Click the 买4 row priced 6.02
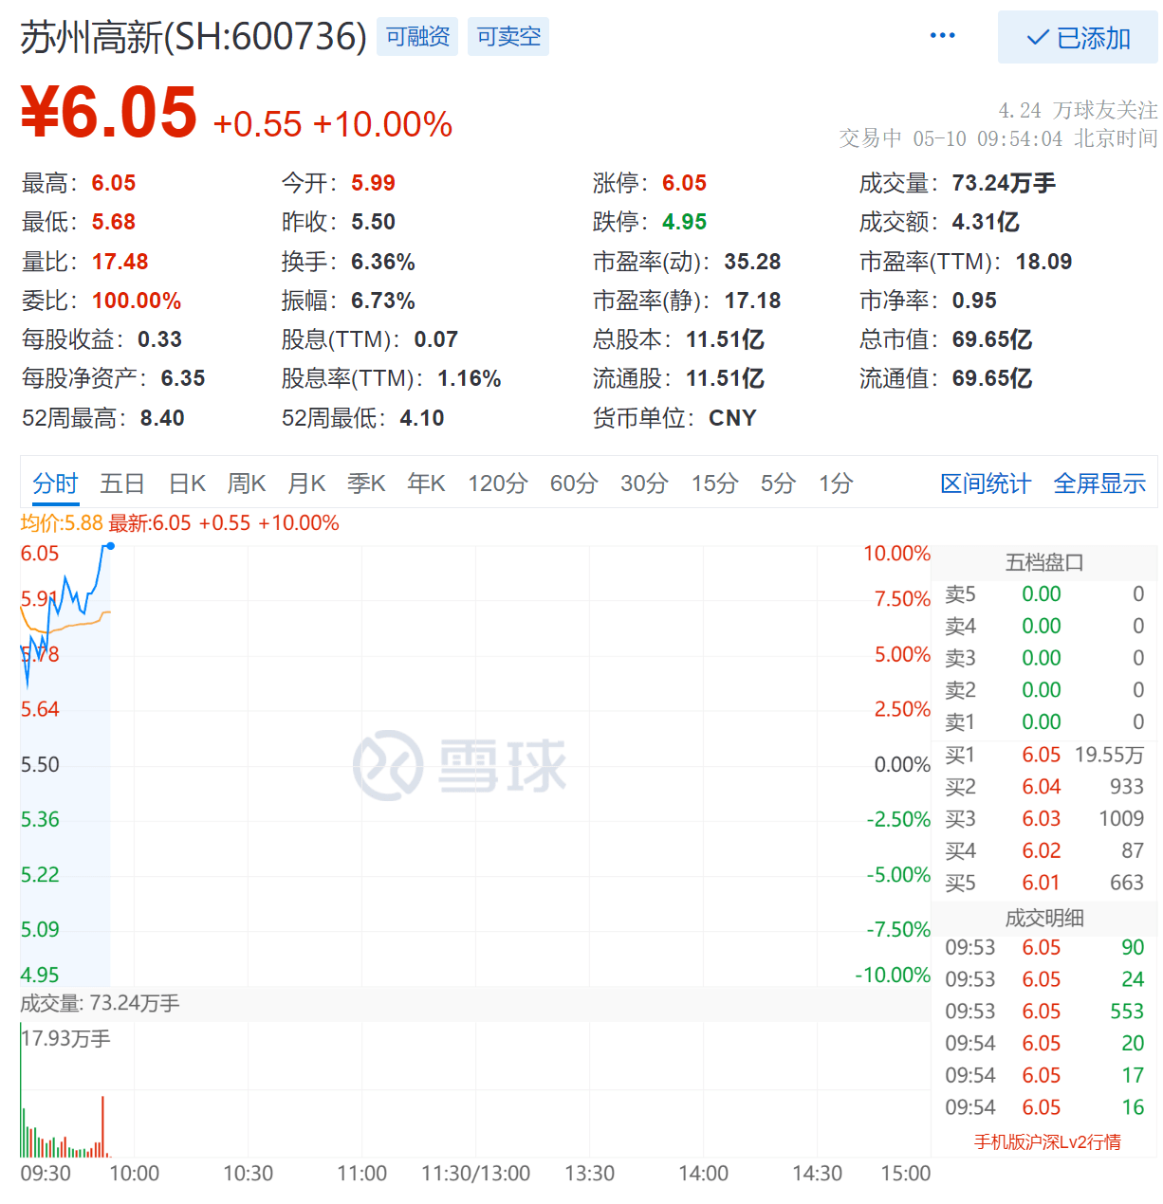This screenshot has height=1204, width=1163. 1044,850
